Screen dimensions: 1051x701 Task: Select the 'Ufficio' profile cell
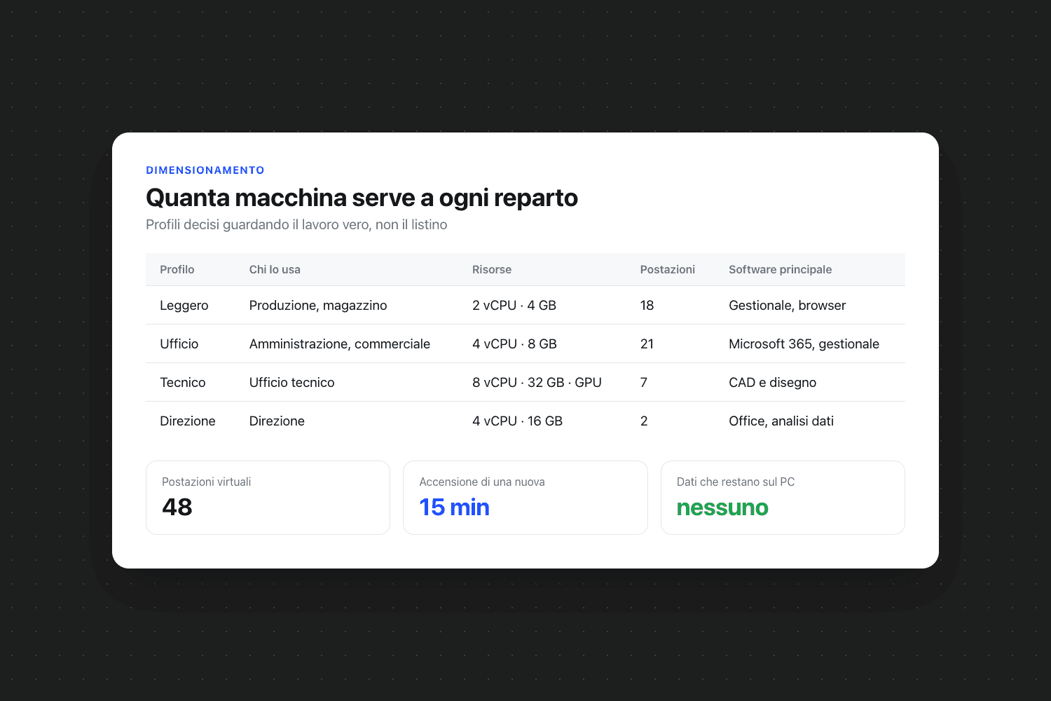click(179, 343)
